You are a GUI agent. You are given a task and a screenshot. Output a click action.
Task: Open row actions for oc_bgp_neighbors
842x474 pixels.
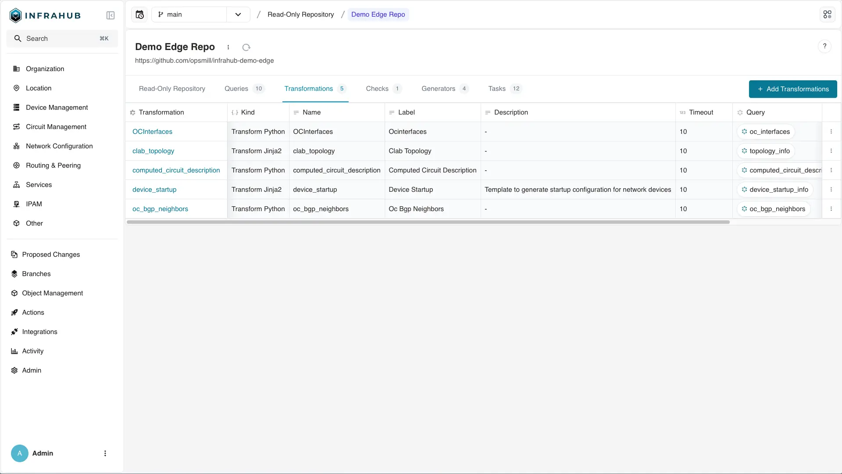pos(831,209)
